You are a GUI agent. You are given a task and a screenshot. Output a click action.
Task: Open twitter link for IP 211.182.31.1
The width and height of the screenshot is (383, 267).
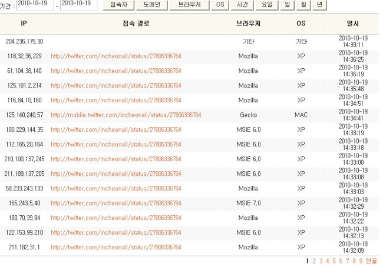click(x=116, y=247)
